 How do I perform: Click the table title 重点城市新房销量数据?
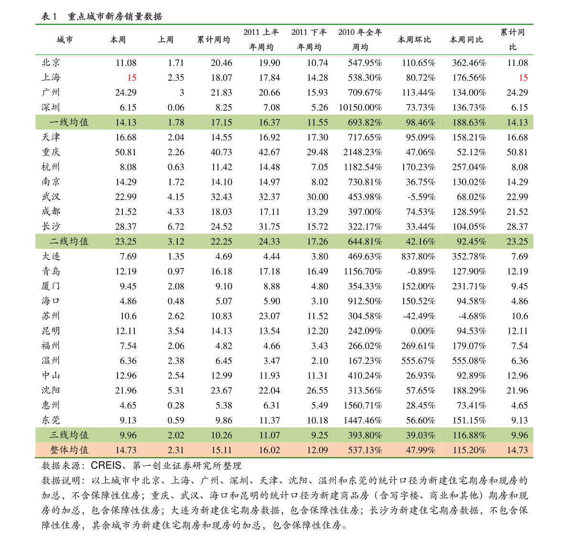click(115, 16)
